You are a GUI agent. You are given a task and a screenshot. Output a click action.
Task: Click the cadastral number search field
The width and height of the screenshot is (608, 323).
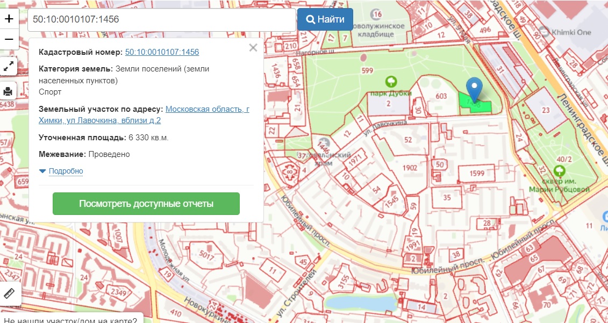[x=161, y=19]
